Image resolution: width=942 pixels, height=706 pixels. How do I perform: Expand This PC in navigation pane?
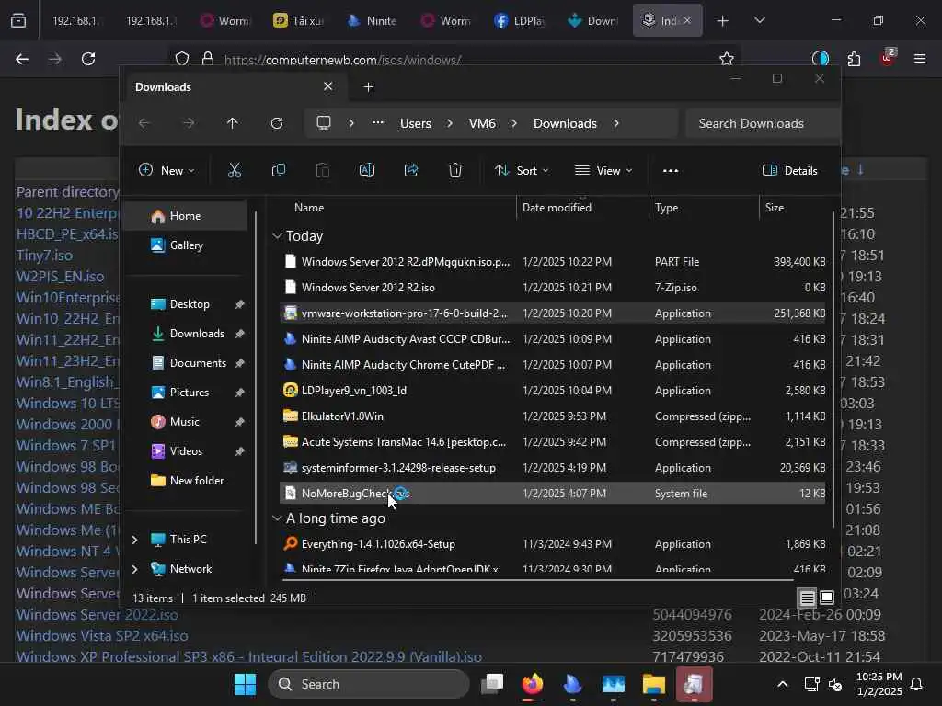[135, 540]
